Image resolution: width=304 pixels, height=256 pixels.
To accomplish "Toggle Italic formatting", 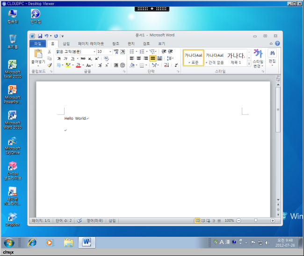I will 65,59.
